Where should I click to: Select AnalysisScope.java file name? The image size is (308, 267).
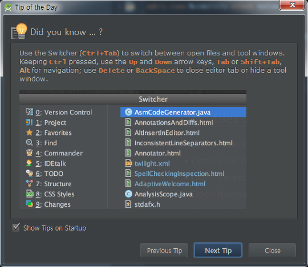coord(164,194)
